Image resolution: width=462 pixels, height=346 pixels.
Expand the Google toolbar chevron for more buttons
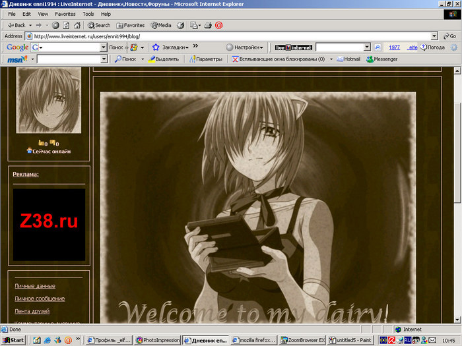click(x=195, y=46)
